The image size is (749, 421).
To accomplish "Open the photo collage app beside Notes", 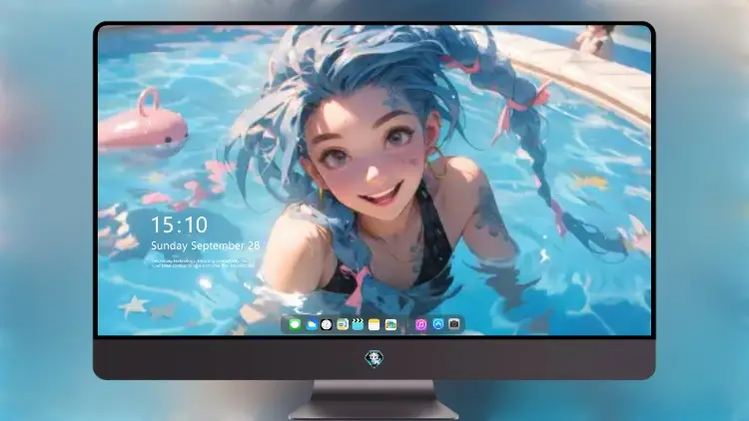I will coord(390,324).
